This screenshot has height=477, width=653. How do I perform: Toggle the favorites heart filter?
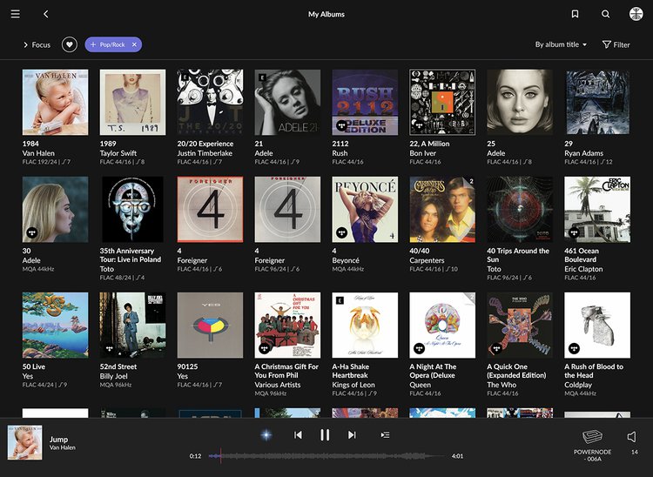(x=70, y=44)
